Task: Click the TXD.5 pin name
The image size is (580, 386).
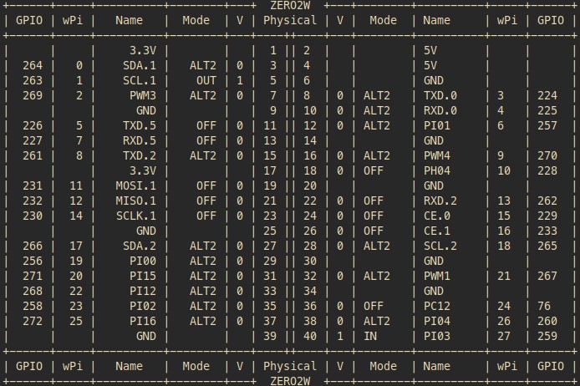Action: point(140,125)
